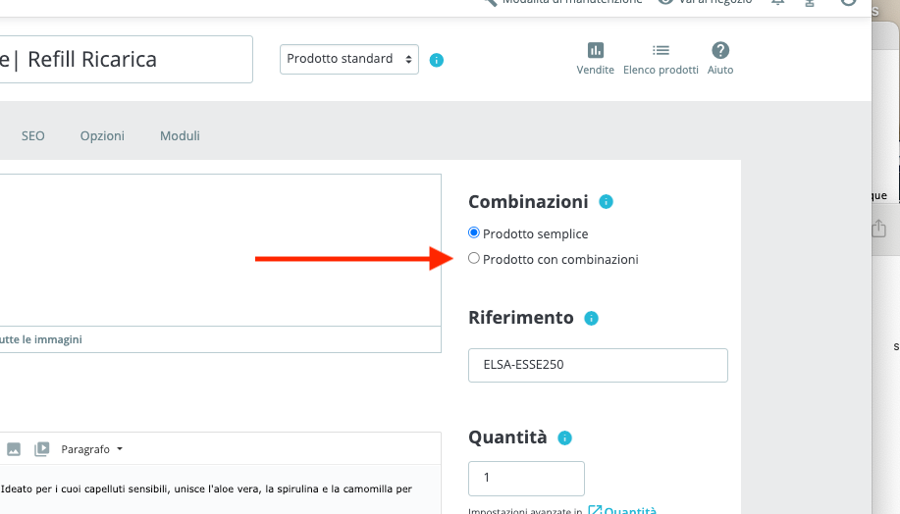Click info icon beside Riferimento heading
Screen dimensions: 900x514
(x=591, y=319)
